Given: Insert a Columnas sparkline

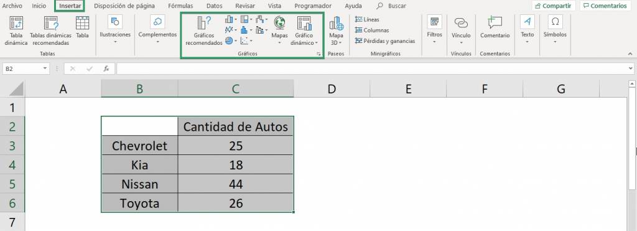Looking at the screenshot, I should pos(372,30).
